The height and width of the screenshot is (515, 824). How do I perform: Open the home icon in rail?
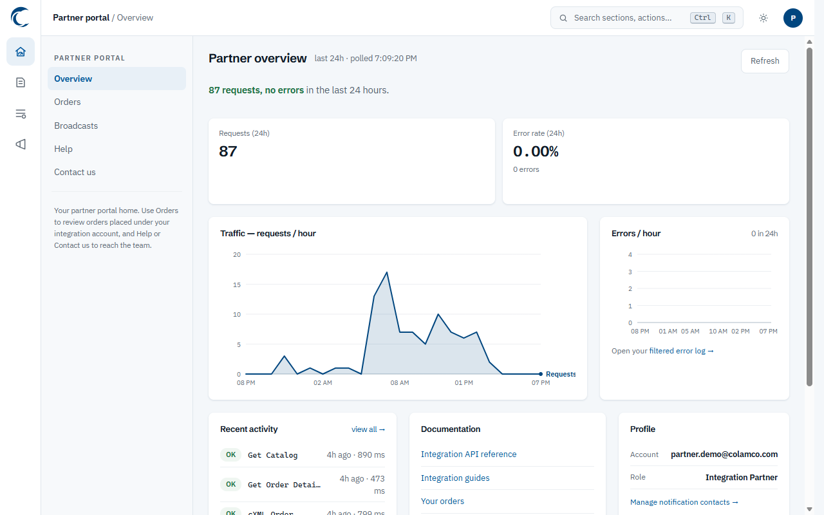tap(21, 51)
